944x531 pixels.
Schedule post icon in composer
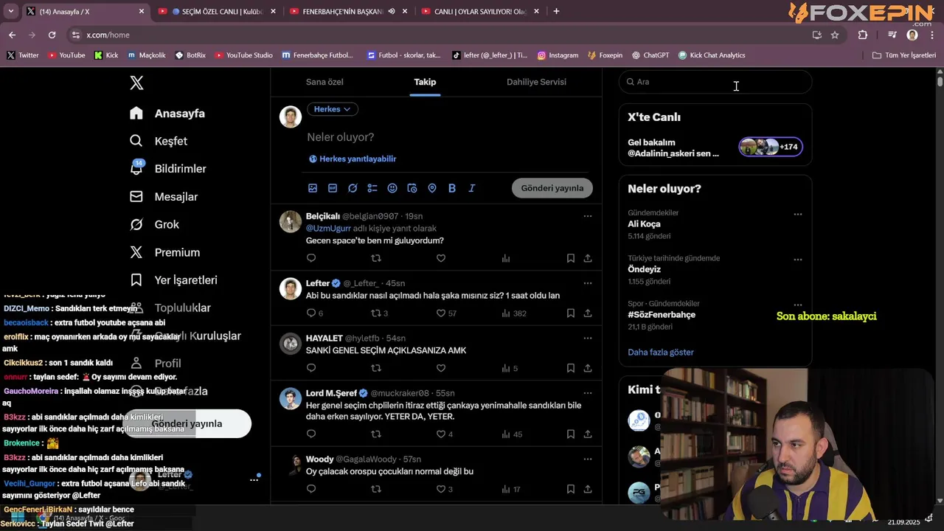click(412, 188)
